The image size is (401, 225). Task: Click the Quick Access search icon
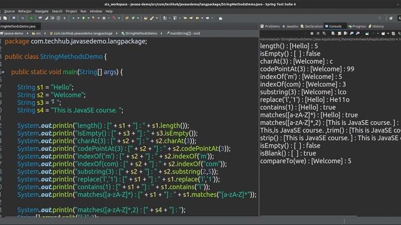point(380,18)
